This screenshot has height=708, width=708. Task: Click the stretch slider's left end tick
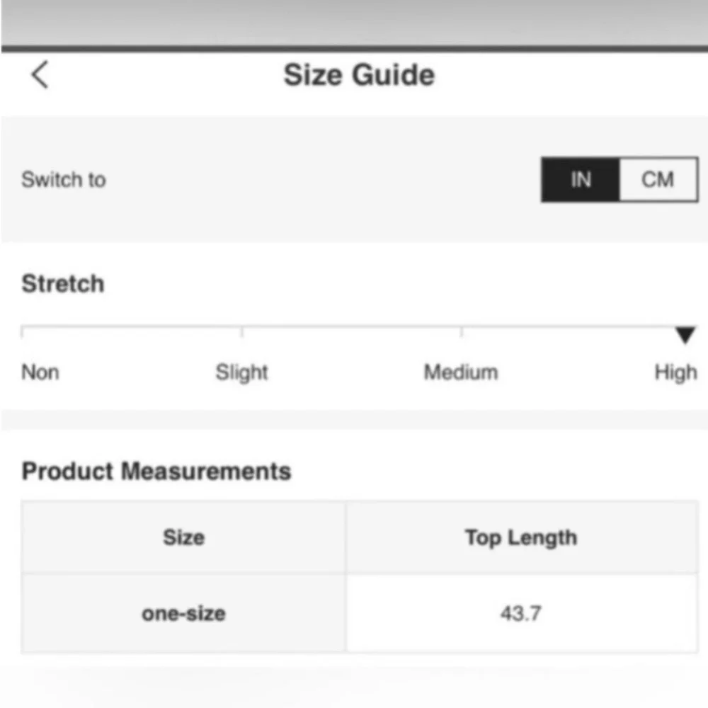pos(23,330)
